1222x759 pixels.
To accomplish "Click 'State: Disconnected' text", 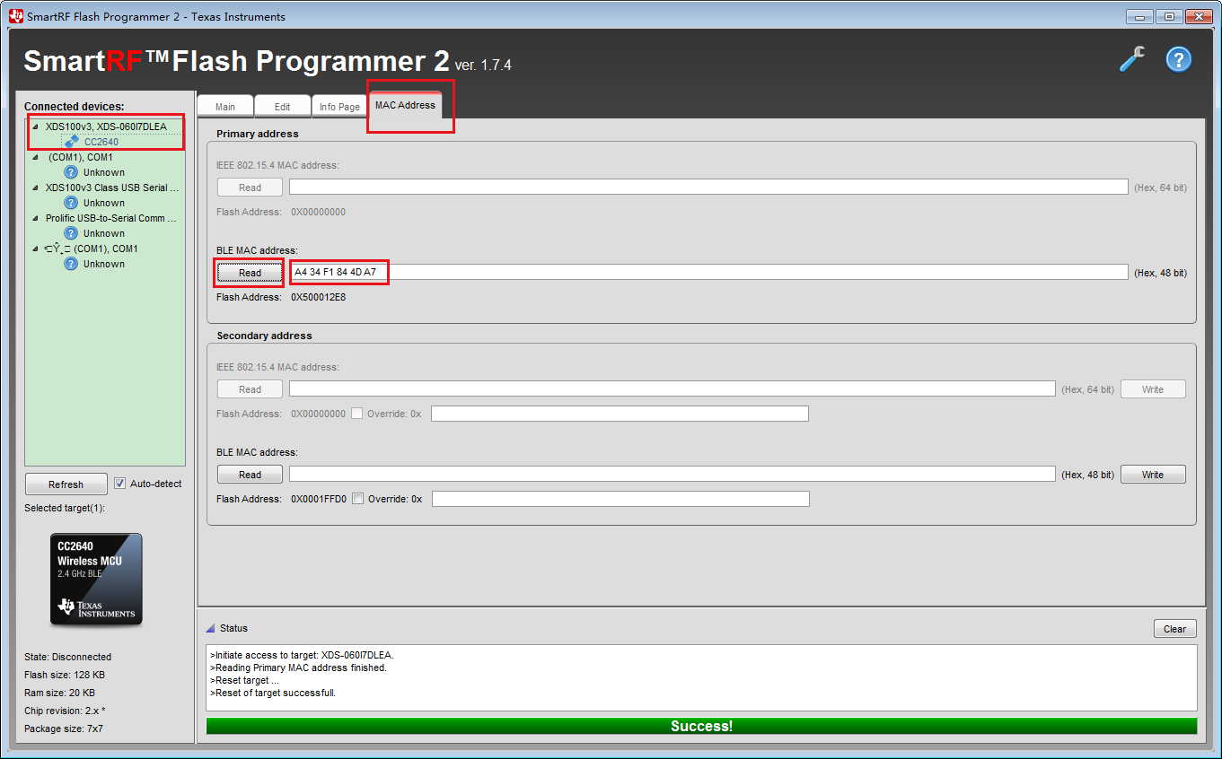I will tap(68, 657).
